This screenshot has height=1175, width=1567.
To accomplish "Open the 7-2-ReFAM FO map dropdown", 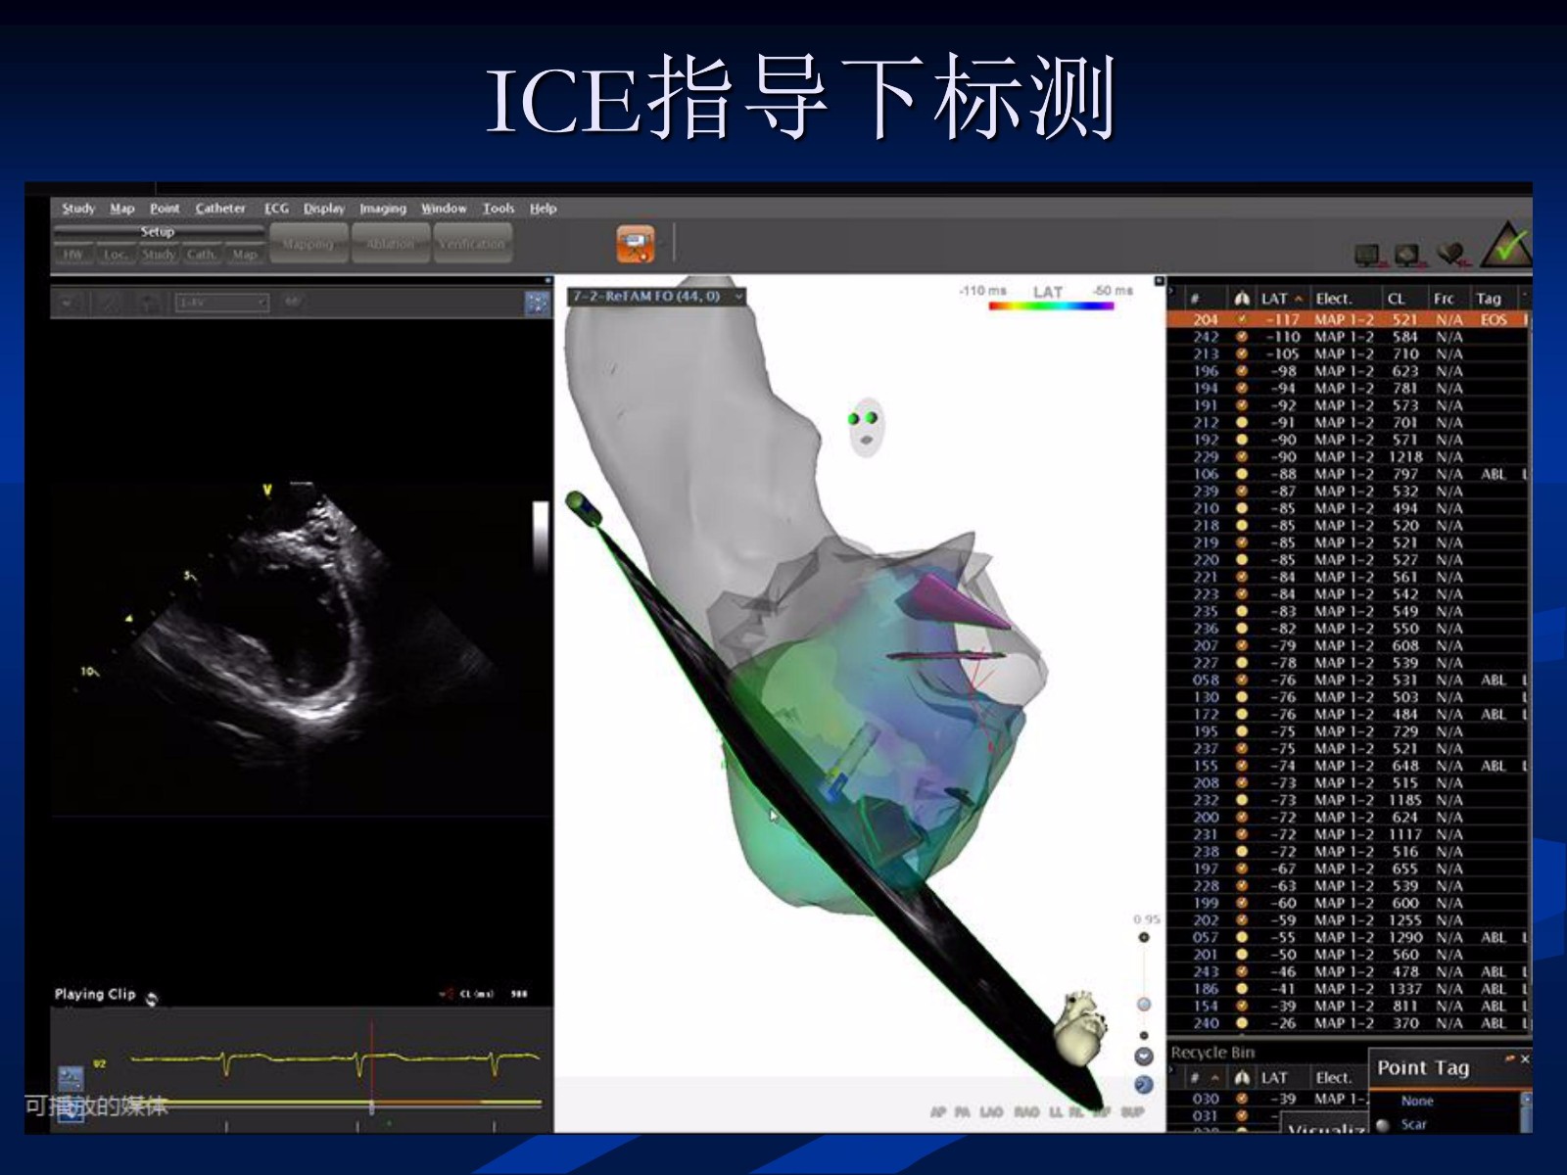I will coord(656,296).
